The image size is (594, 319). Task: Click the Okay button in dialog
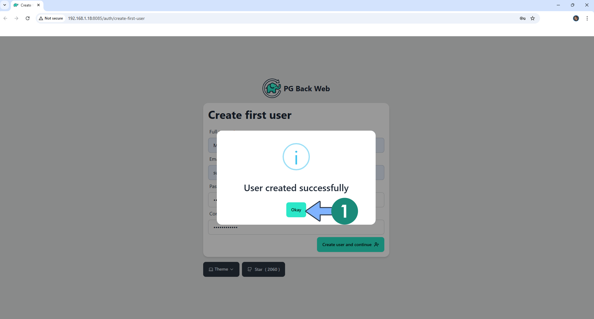pyautogui.click(x=296, y=210)
